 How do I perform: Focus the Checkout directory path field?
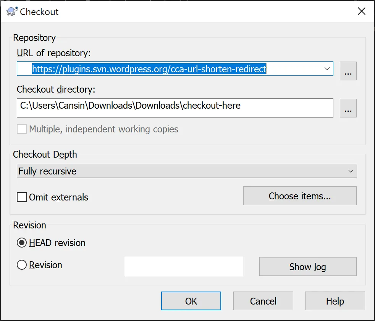[175, 108]
